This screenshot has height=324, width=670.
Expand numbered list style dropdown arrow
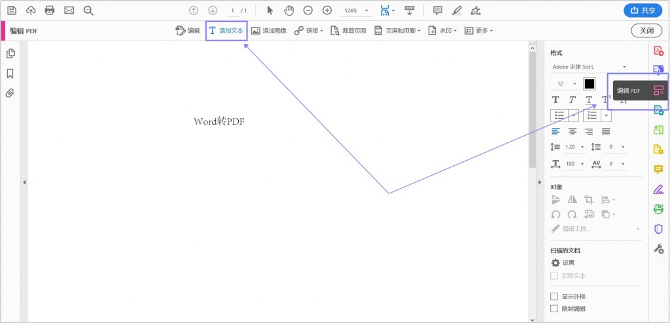pyautogui.click(x=607, y=115)
